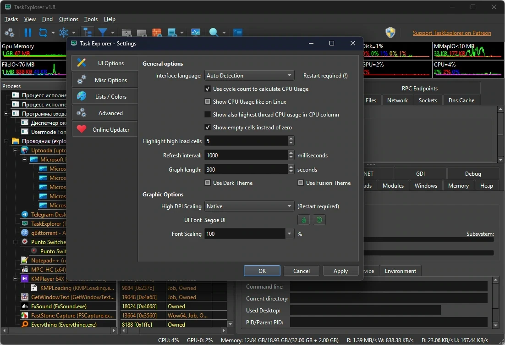The image size is (505, 345).
Task: Click the services window icon with eye
Action: point(126,33)
